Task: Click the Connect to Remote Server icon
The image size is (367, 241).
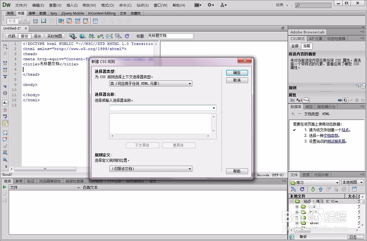Action: 294,189
